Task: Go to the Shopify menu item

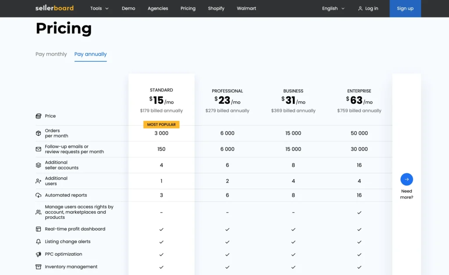Action: (x=216, y=8)
